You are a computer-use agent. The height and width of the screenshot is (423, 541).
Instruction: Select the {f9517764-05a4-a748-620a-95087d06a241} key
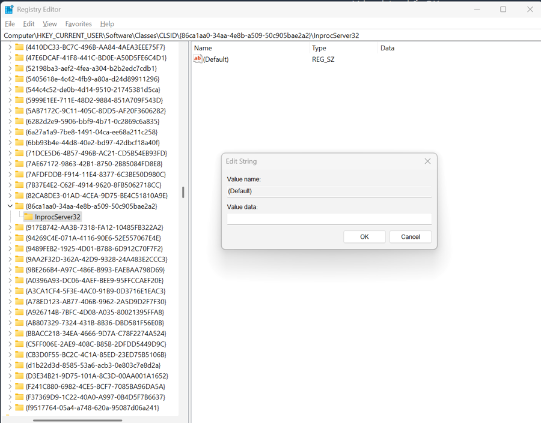(92, 407)
